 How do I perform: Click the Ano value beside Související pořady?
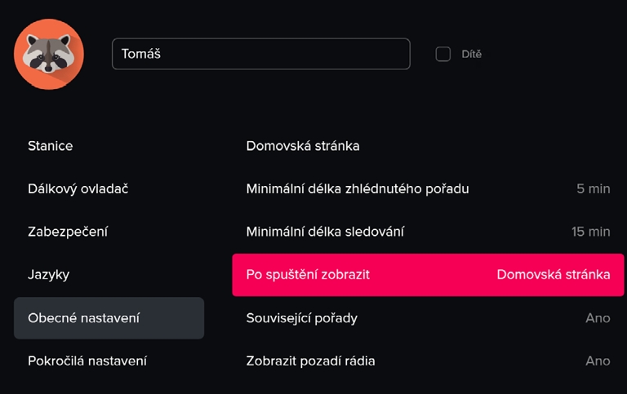pyautogui.click(x=598, y=318)
